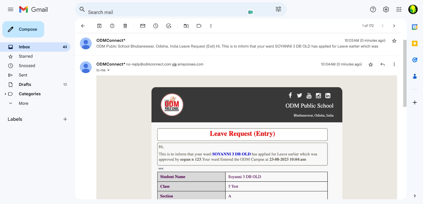Toggle the main menu hamburger
This screenshot has width=423, height=204.
click(11, 10)
